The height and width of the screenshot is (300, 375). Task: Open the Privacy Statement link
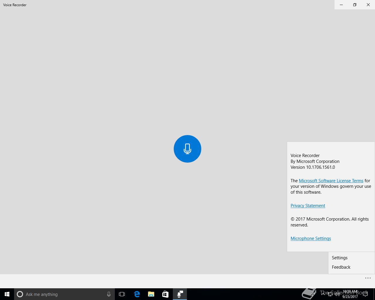308,206
